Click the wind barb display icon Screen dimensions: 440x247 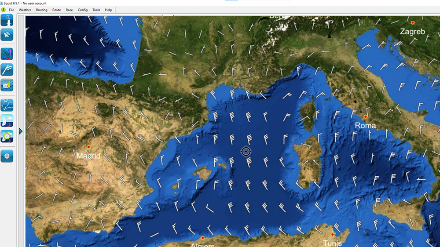pyautogui.click(x=7, y=69)
